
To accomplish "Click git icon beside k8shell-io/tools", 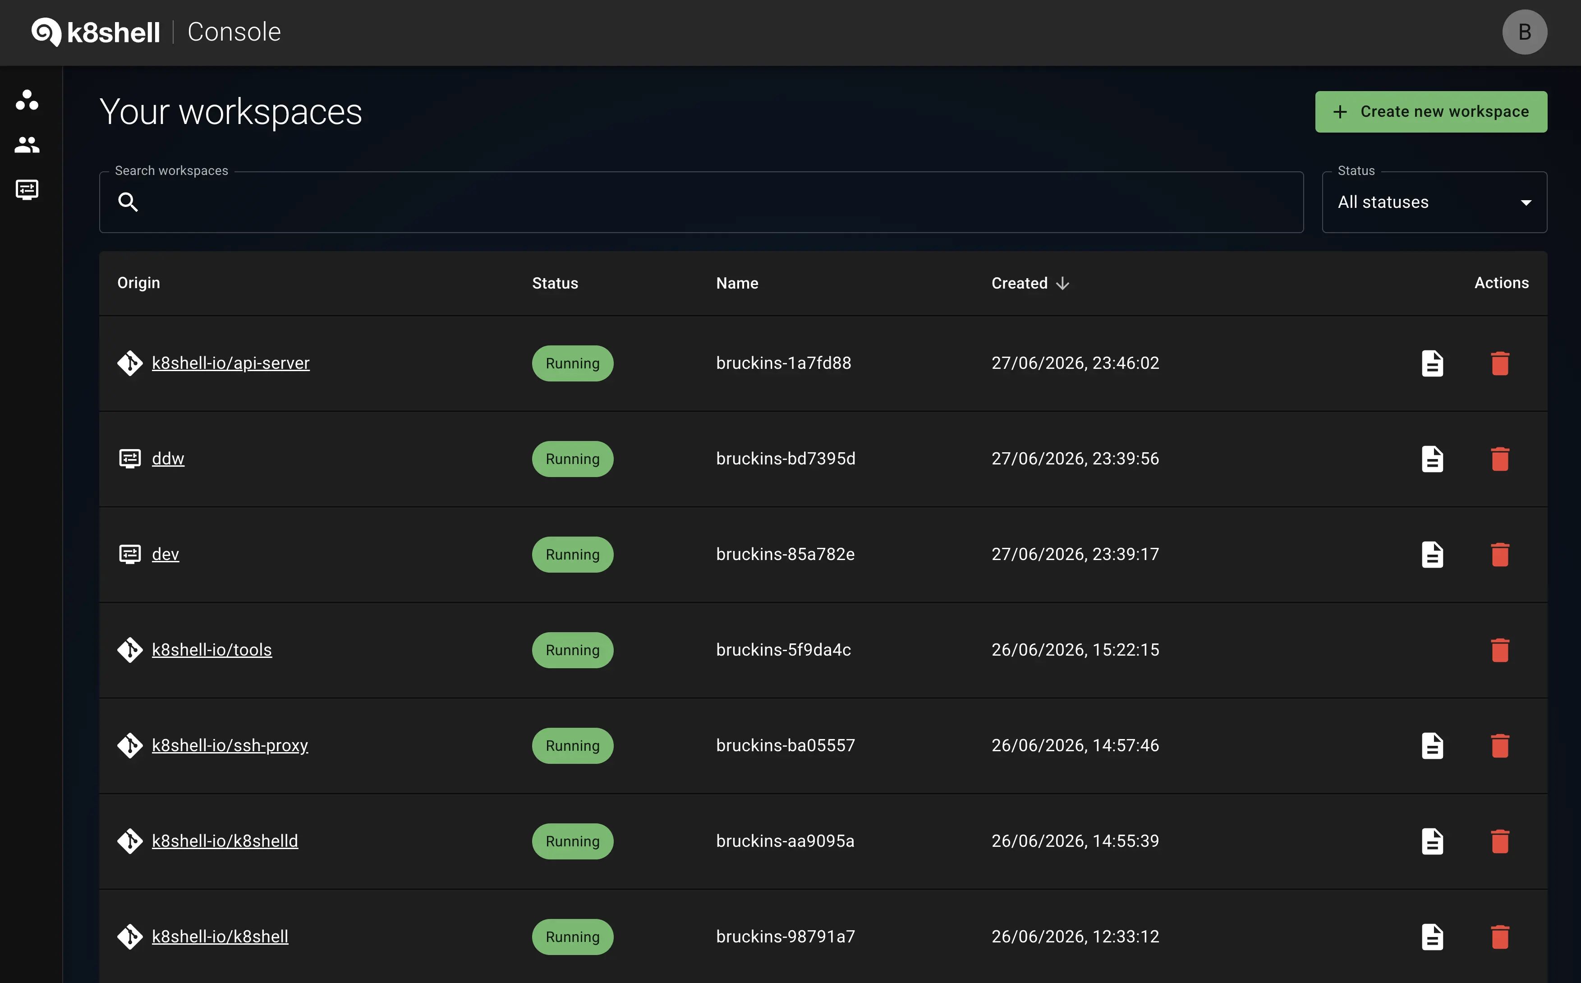I will click(x=130, y=650).
